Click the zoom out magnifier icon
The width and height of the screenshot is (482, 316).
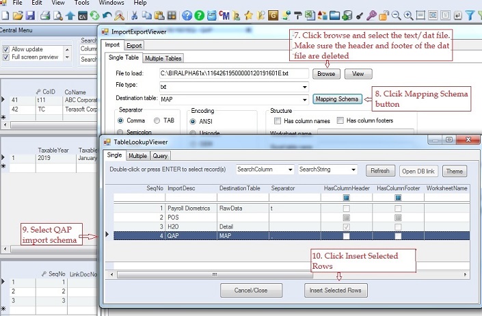pyautogui.click(x=397, y=15)
